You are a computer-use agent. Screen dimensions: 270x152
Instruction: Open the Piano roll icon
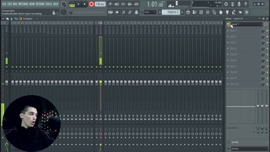[x=194, y=12]
